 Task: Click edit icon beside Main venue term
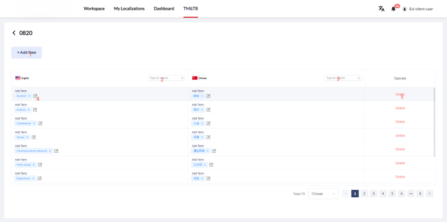coord(40,165)
